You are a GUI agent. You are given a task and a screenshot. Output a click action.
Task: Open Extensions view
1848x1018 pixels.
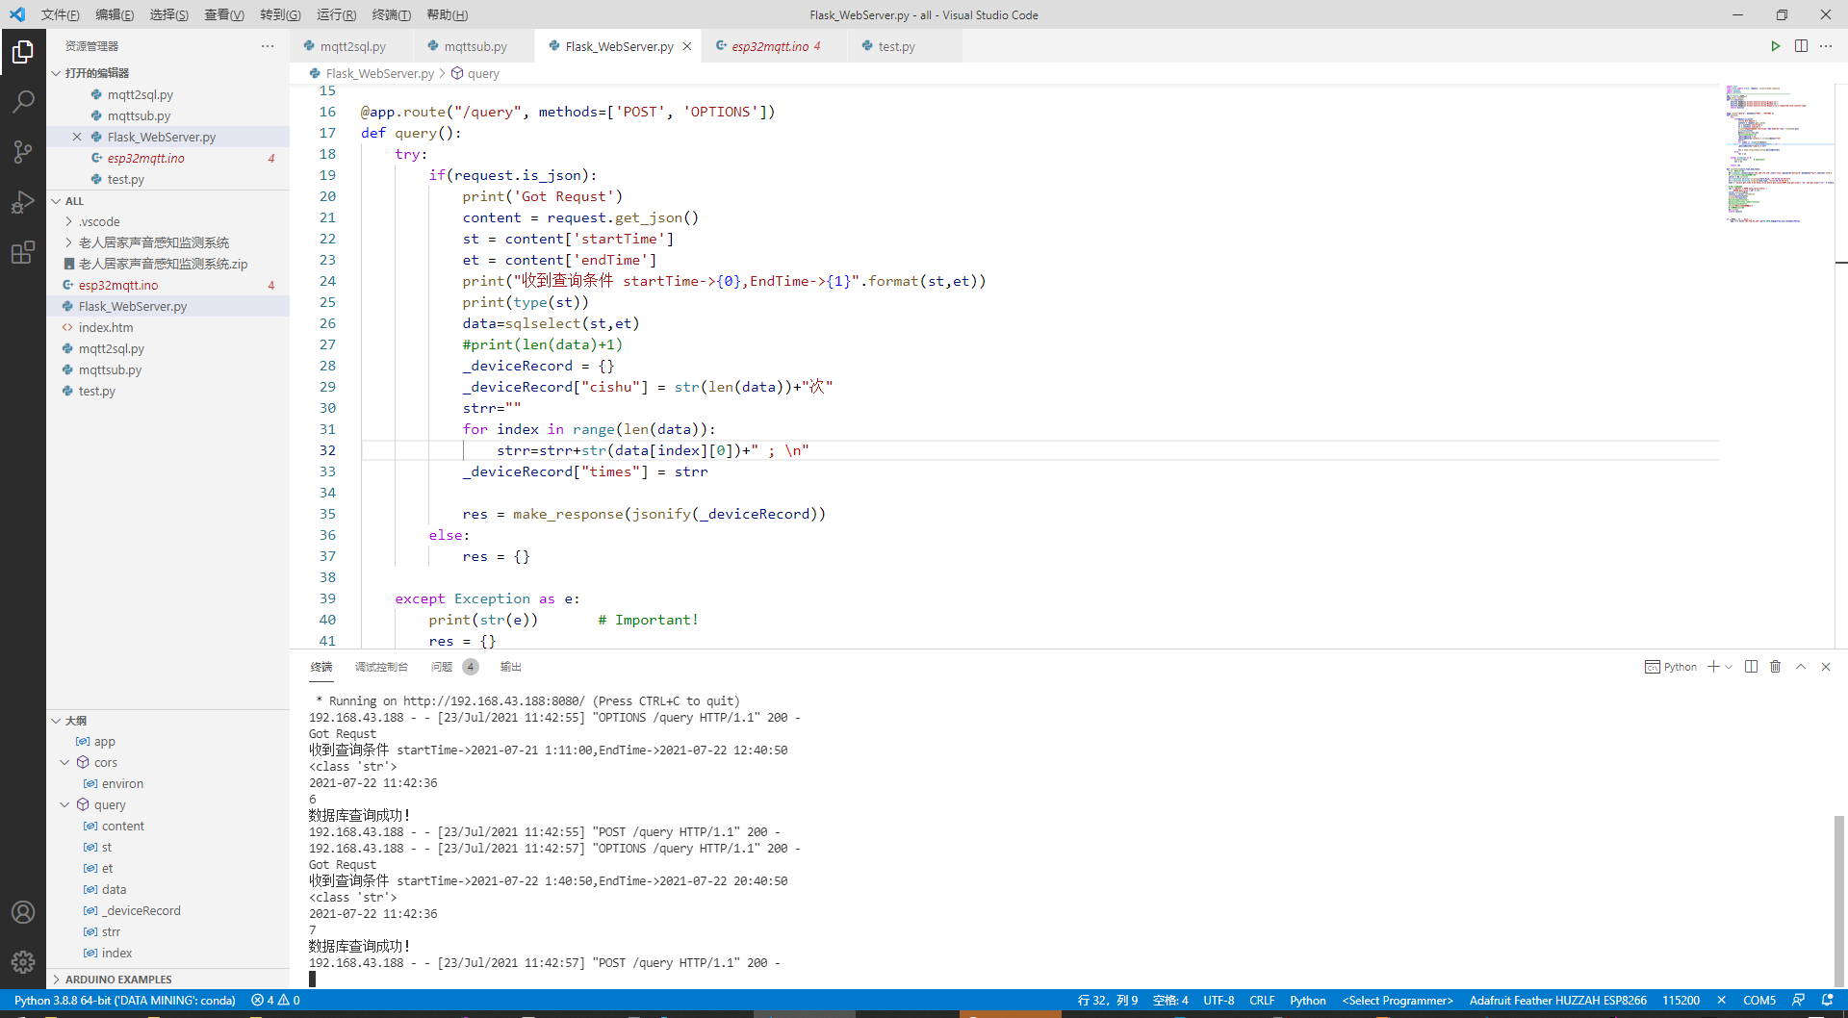(x=23, y=252)
